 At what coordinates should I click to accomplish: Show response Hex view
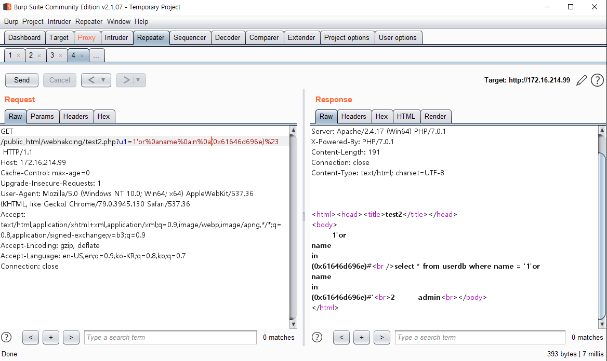click(x=381, y=116)
